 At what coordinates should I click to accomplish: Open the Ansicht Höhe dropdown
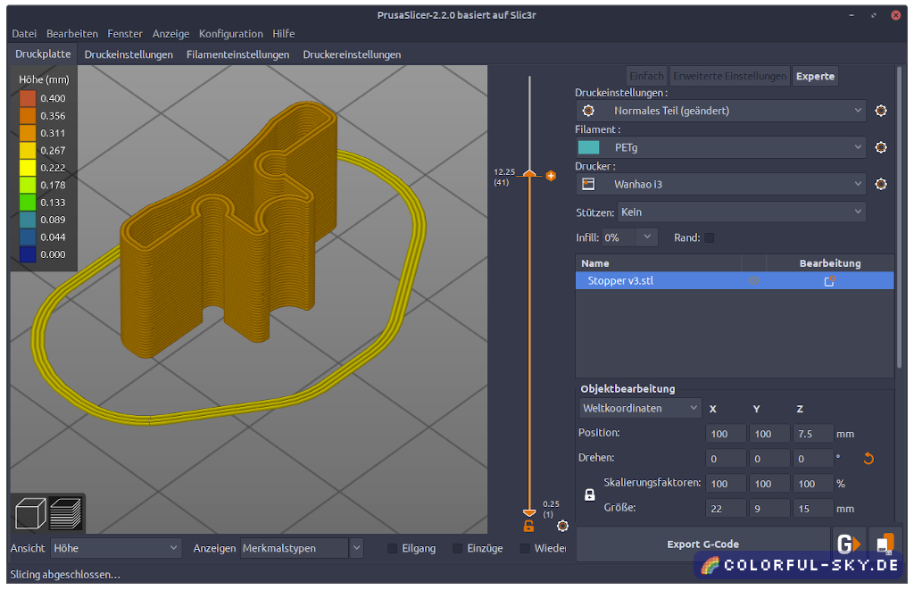pos(116,548)
